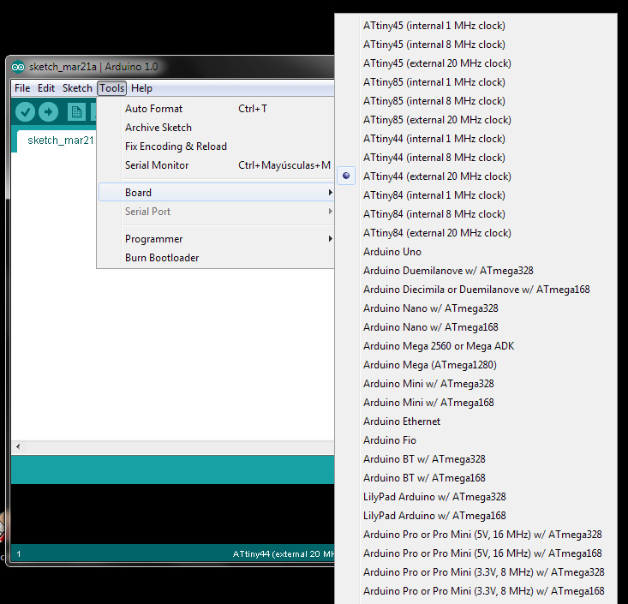
Task: Select Fix Encoding & Reload
Action: tap(216, 147)
